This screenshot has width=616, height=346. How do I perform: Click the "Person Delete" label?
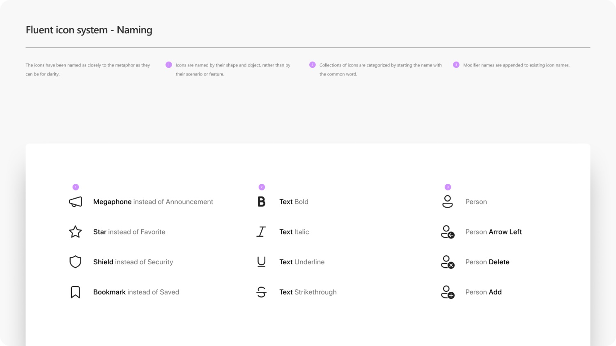487,262
